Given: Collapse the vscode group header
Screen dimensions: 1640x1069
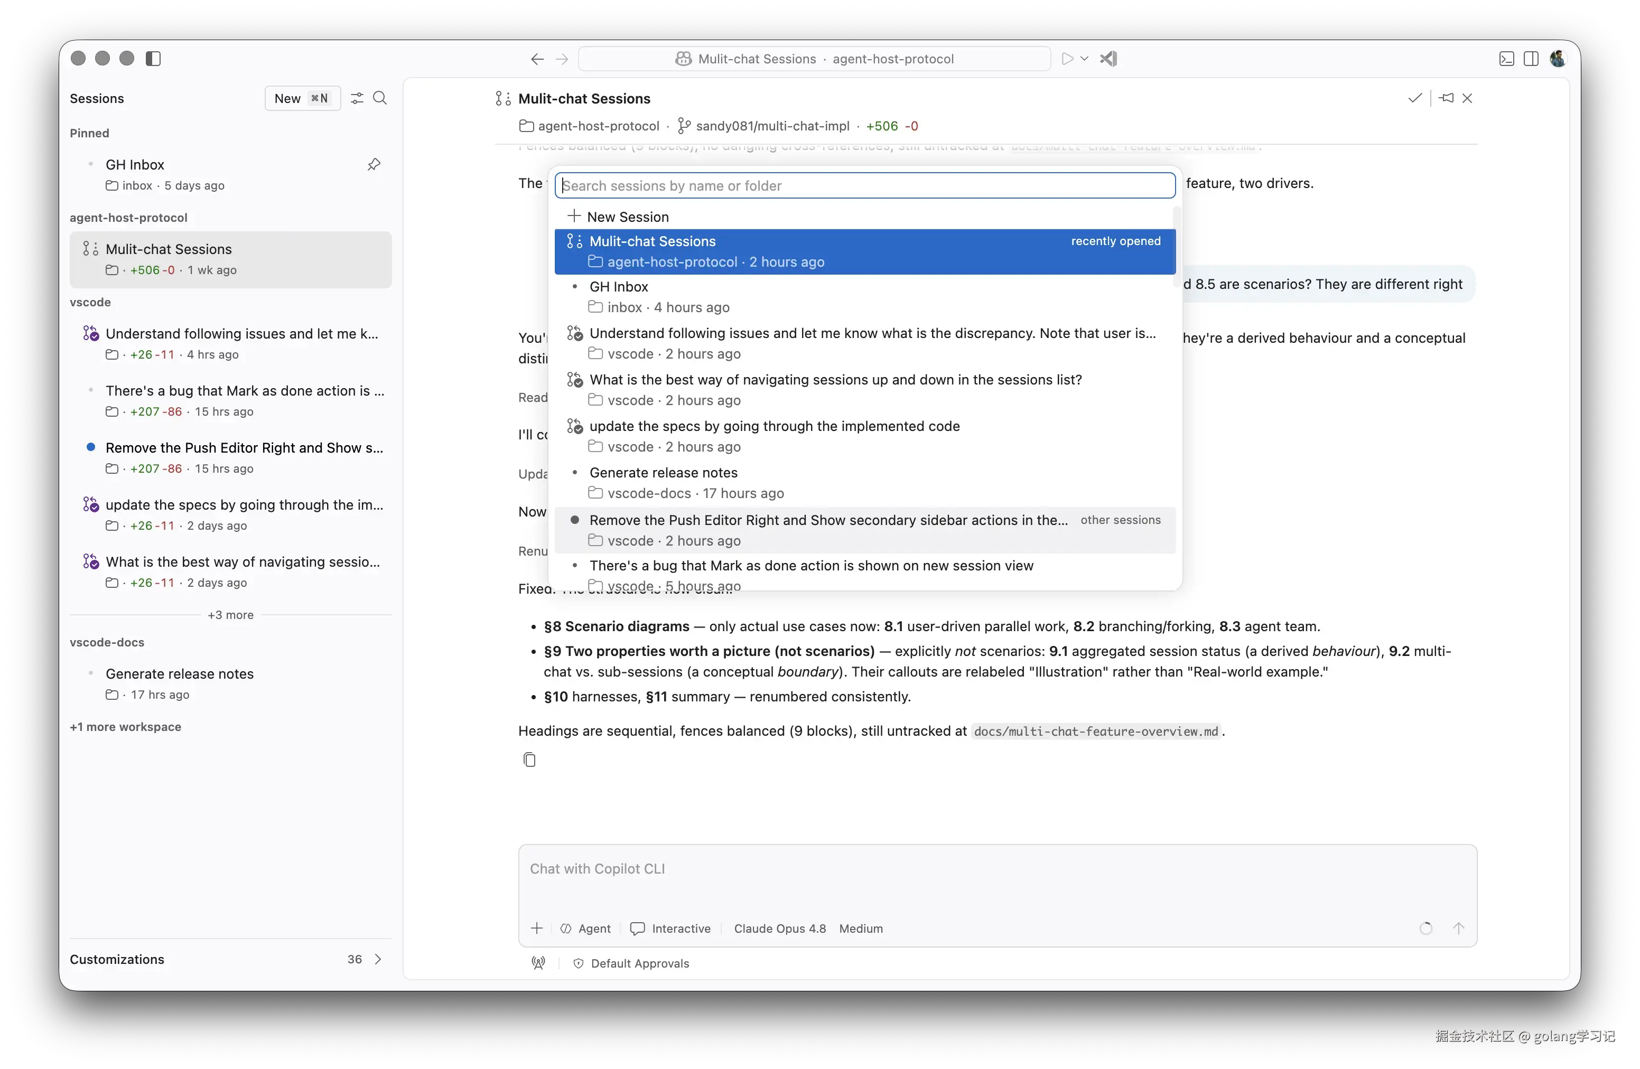Looking at the screenshot, I should [90, 303].
